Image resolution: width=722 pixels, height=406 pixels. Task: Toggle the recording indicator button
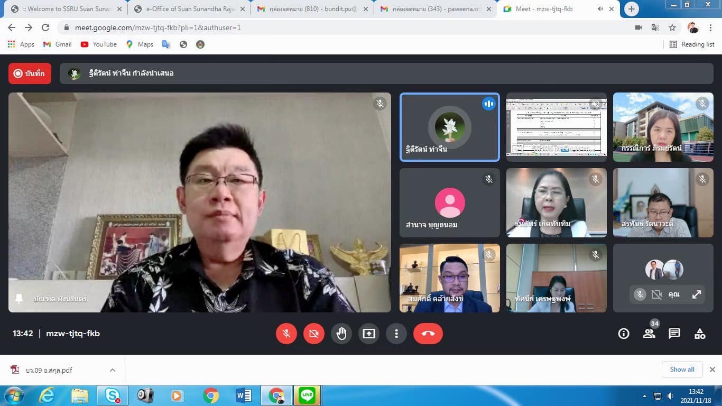[30, 73]
